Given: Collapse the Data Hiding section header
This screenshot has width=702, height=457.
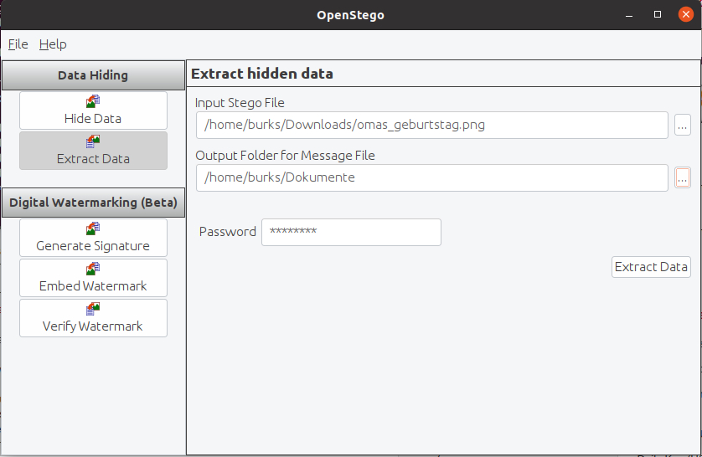Looking at the screenshot, I should pos(93,75).
